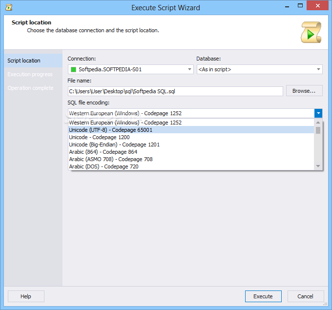Viewport: 332px width, 310px height.
Task: Click the selected encoding field text
Action: [x=125, y=113]
